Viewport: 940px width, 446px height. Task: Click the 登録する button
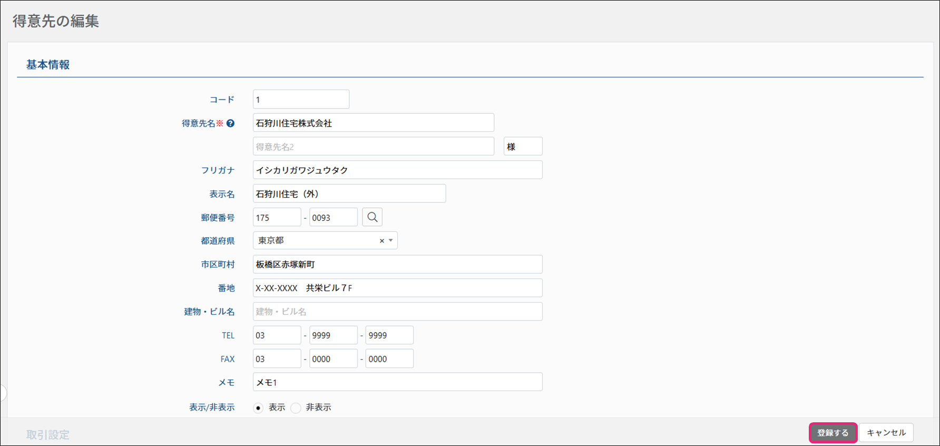[x=833, y=433]
